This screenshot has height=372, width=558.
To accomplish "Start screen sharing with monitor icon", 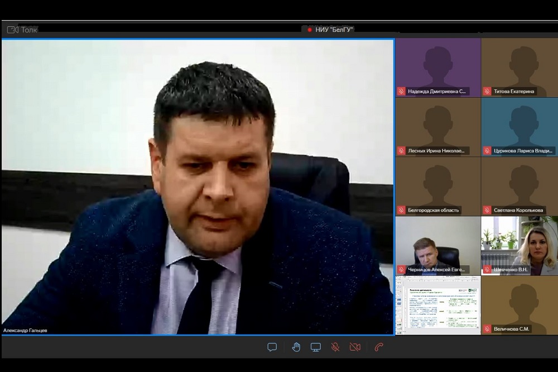I will point(316,347).
